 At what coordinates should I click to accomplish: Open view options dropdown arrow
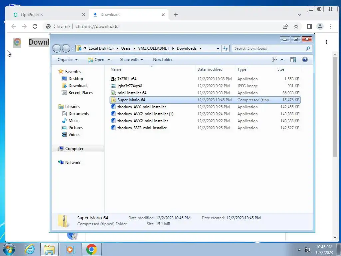tap(282, 60)
